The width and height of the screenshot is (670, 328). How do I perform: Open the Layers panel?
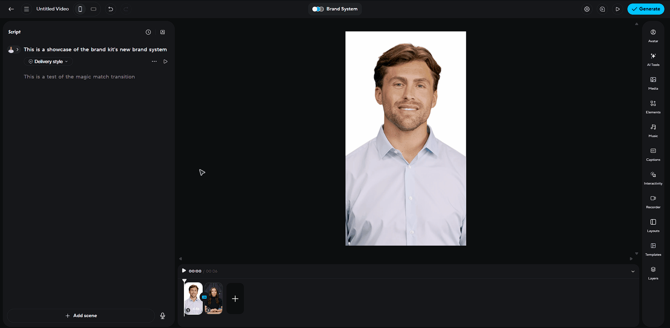click(653, 273)
